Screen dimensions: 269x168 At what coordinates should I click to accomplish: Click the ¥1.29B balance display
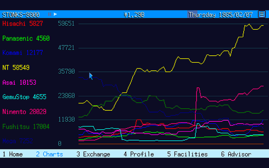pos(134,15)
